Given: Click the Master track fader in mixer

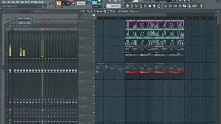Looking at the screenshot, I should pyautogui.click(x=10, y=71).
